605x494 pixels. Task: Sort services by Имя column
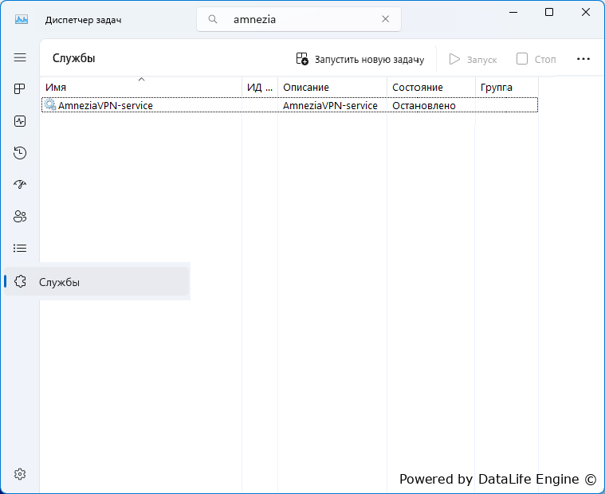pyautogui.click(x=141, y=87)
